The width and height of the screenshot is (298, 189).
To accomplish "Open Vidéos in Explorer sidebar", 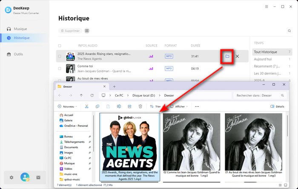I will [x=66, y=169].
